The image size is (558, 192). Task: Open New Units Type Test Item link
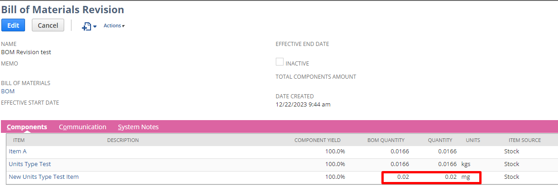click(x=44, y=177)
